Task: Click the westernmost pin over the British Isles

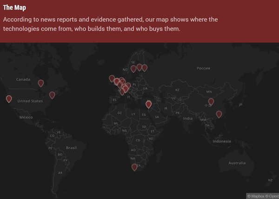Action: 112,79
